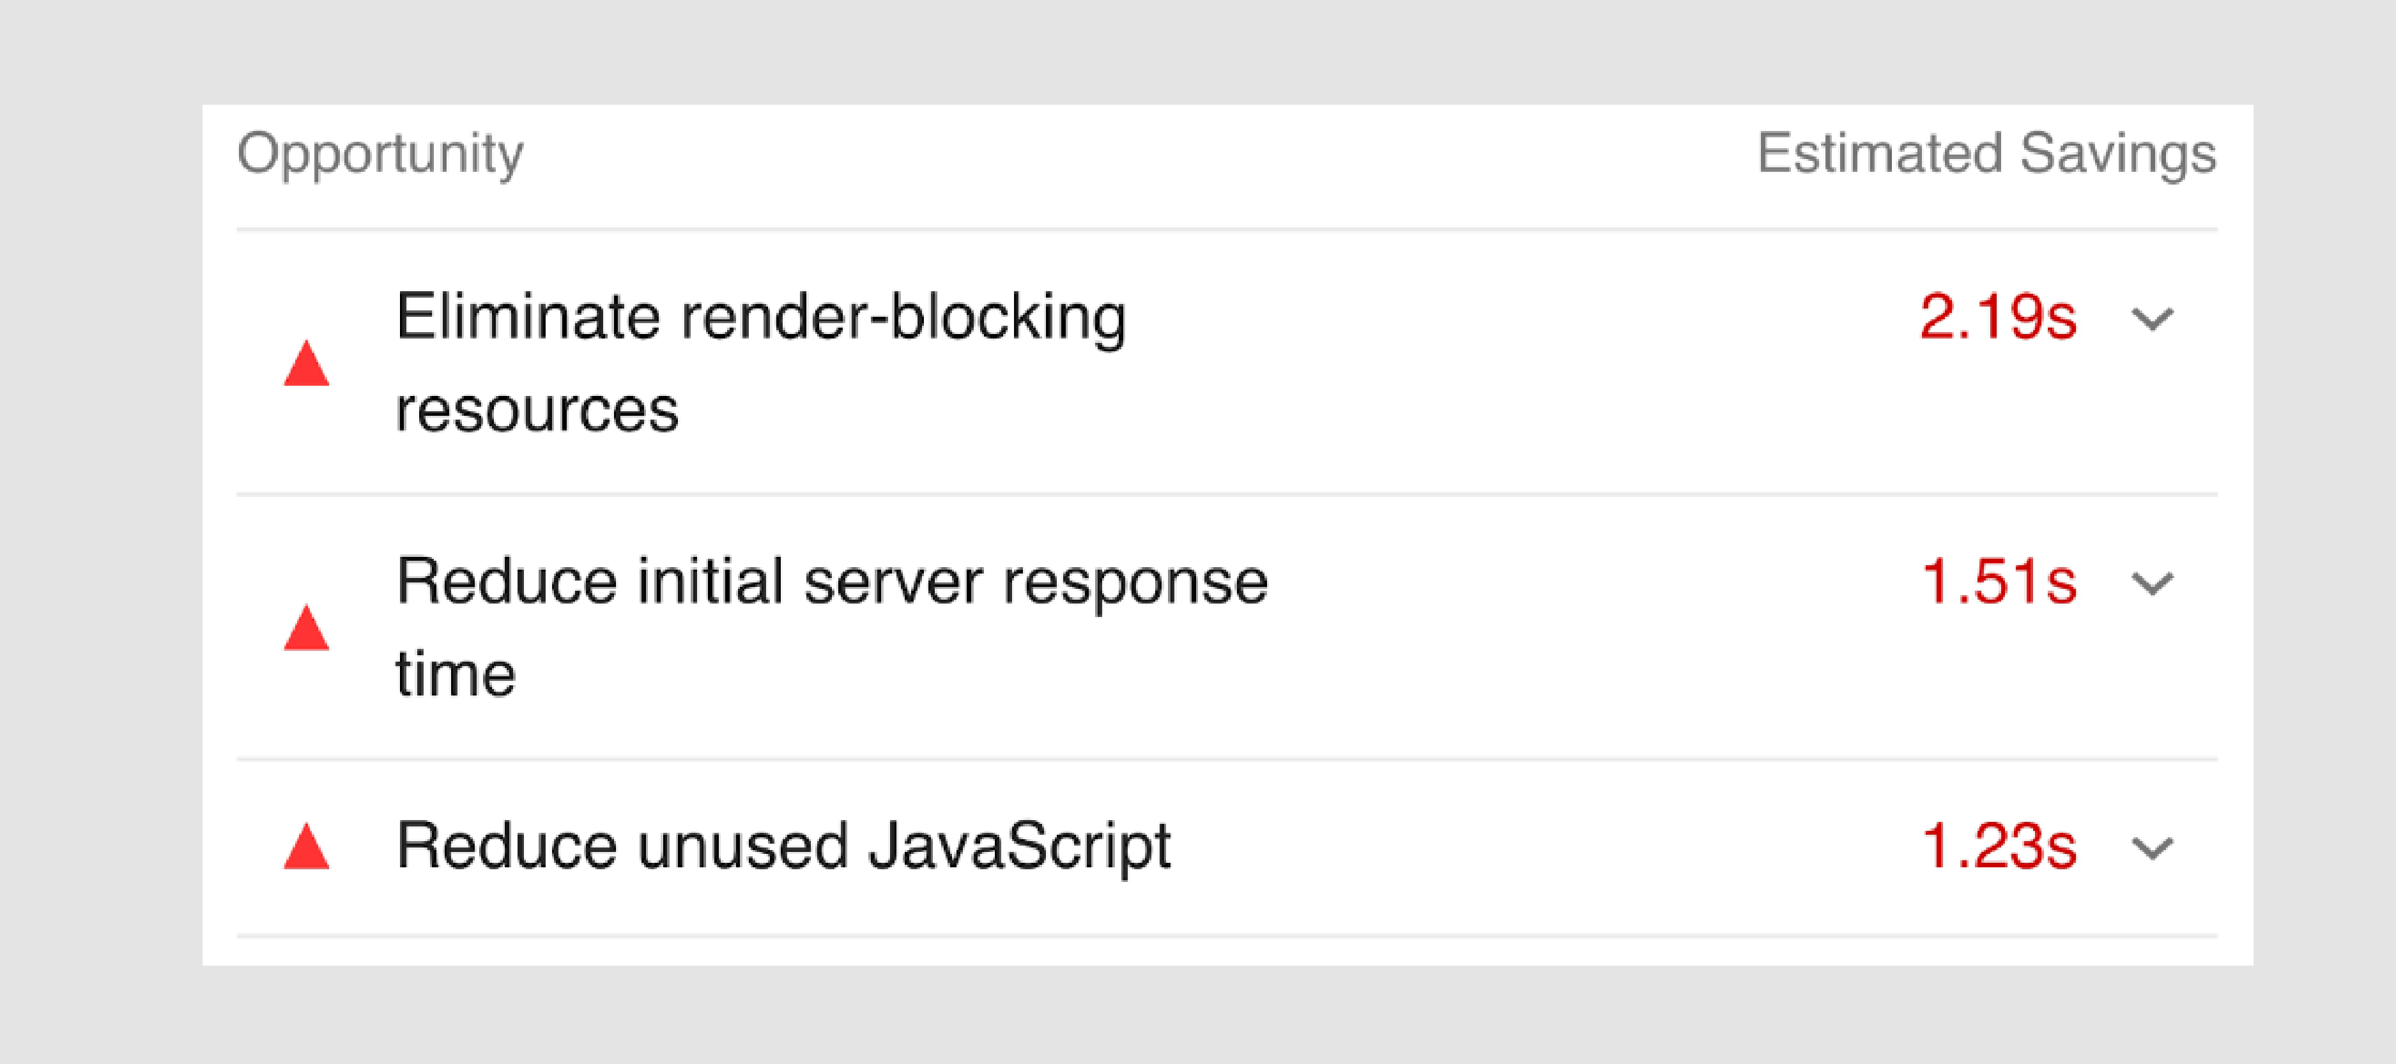This screenshot has width=2396, height=1064.
Task: Open the chevron beside the 1.23s savings
Action: 2151,848
